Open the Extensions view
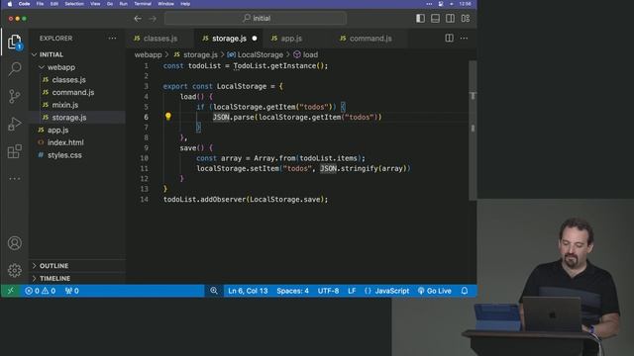The image size is (634, 356). (15, 151)
